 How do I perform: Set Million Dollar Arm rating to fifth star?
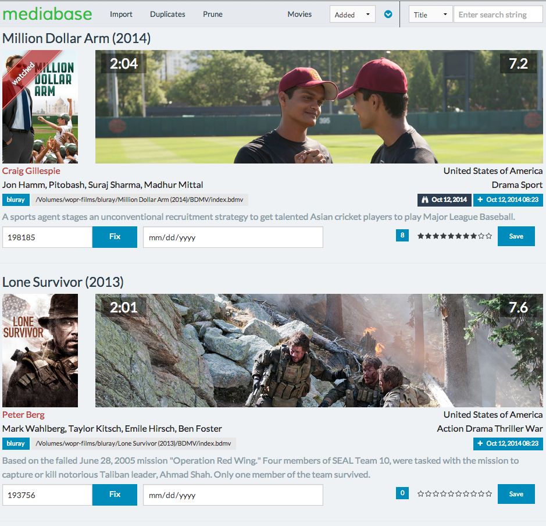451,236
